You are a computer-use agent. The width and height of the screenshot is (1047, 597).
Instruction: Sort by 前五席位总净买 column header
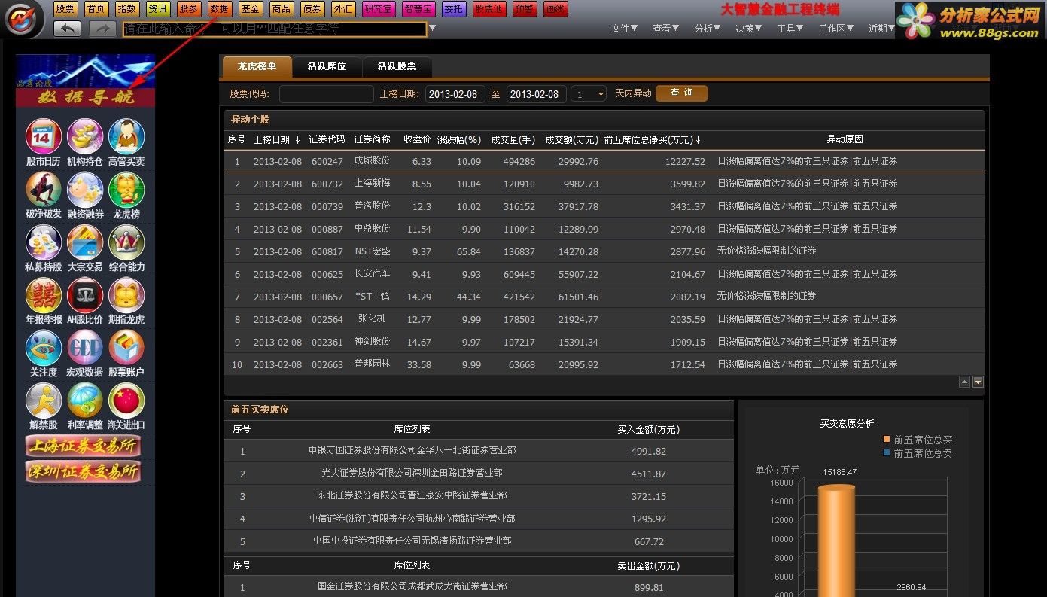click(x=653, y=139)
